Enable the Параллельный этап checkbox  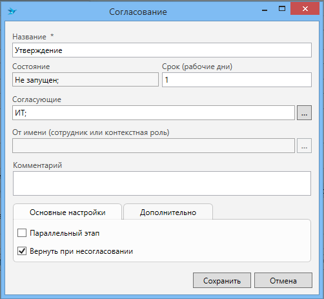pyautogui.click(x=22, y=233)
